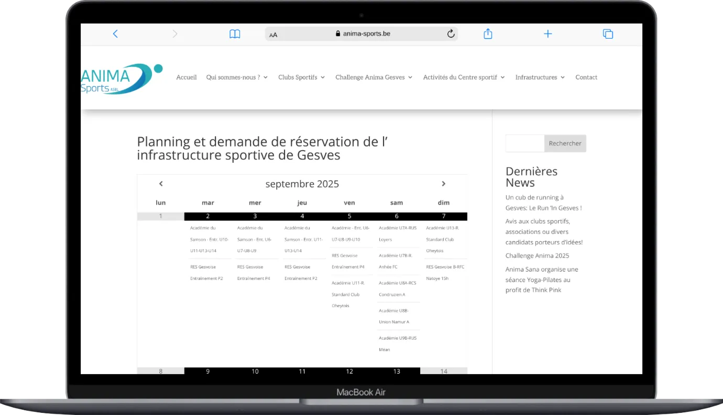Focus the sidebar search field
723x415 pixels.
[x=525, y=143]
